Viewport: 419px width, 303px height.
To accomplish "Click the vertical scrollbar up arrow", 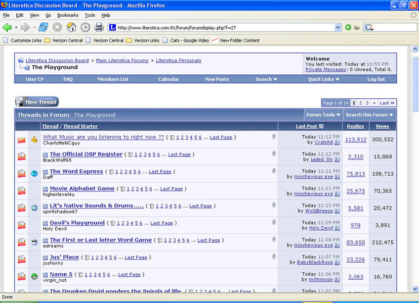I will tap(415, 49).
